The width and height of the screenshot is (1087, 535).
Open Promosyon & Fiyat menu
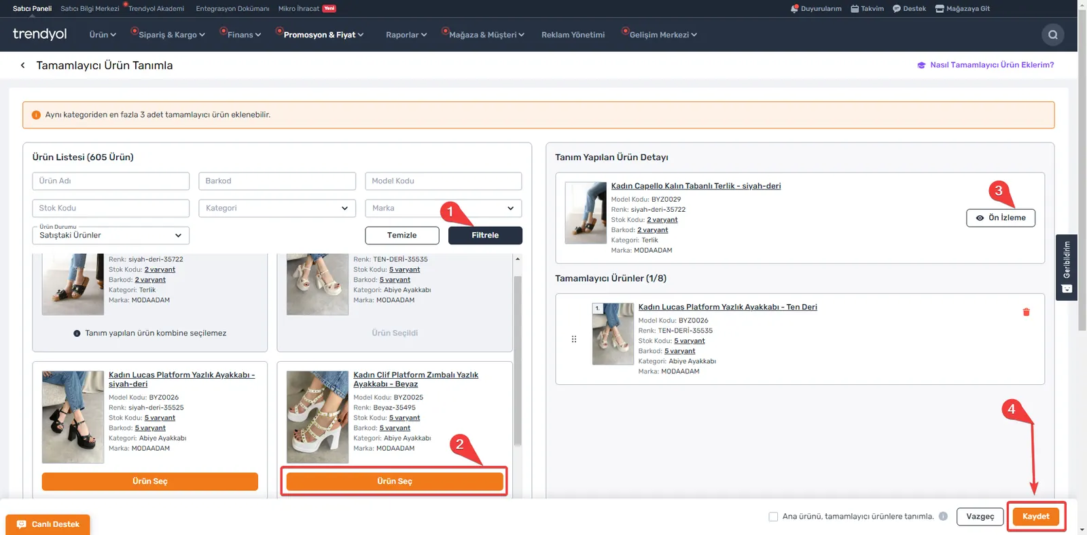point(323,35)
